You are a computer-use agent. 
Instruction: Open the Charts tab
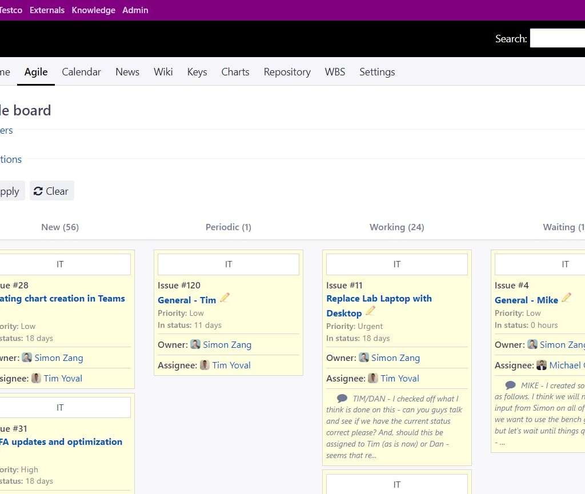235,72
